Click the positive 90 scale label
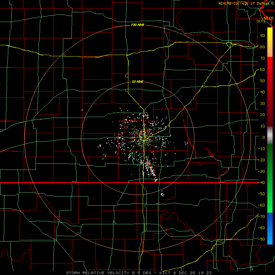 (x=262, y=36)
